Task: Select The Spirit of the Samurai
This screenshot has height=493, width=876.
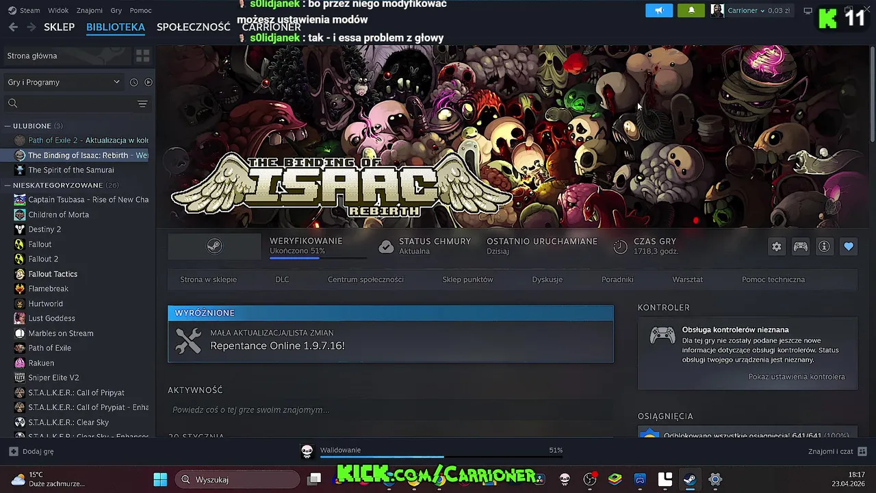Action: pos(71,170)
